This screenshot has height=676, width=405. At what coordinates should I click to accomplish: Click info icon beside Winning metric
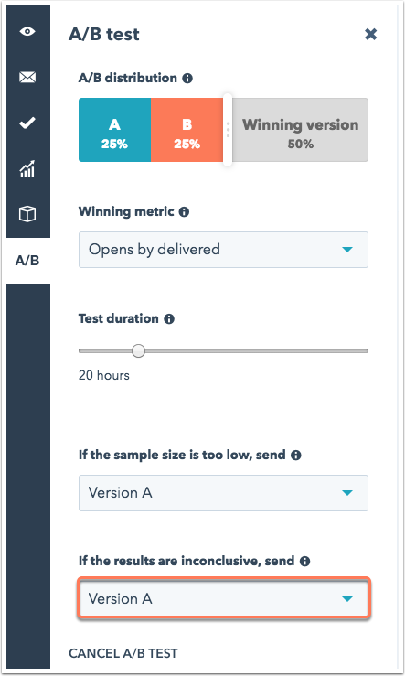click(x=184, y=212)
